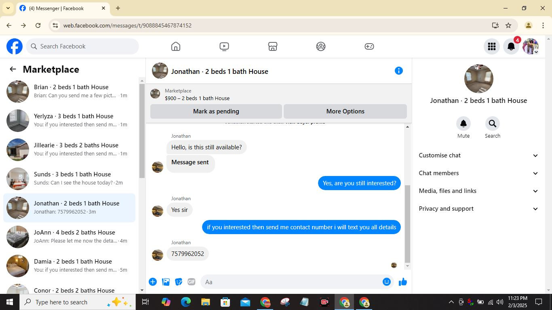Expand Customise chat section
552x310 pixels.
coord(478,155)
